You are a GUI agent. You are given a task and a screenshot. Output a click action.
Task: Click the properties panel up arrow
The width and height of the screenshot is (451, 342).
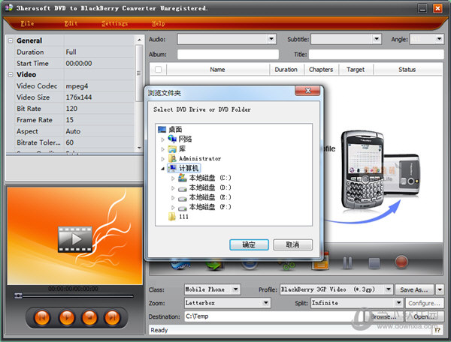tap(139, 40)
